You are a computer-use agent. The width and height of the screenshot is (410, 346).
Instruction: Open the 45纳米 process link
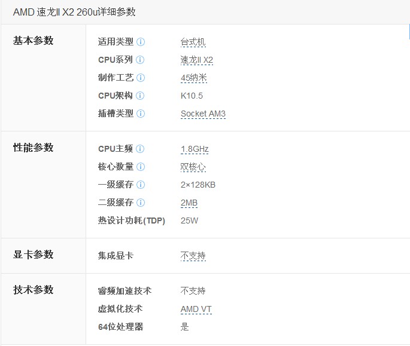point(194,78)
